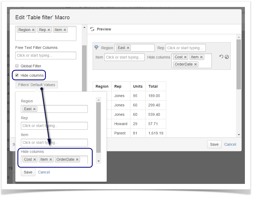The image size is (254, 197).
Task: Click the Preview refresh icon
Action: coord(92,29)
